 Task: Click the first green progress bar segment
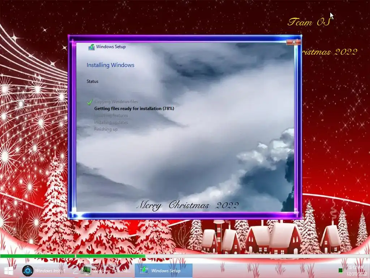[x=38, y=256]
